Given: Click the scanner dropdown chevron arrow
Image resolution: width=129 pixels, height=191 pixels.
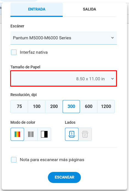Looking at the screenshot, I should (112, 38).
